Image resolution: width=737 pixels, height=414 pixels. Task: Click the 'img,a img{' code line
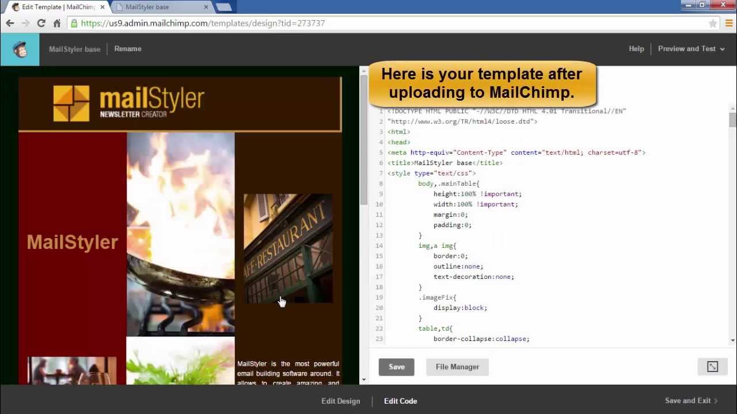click(437, 246)
